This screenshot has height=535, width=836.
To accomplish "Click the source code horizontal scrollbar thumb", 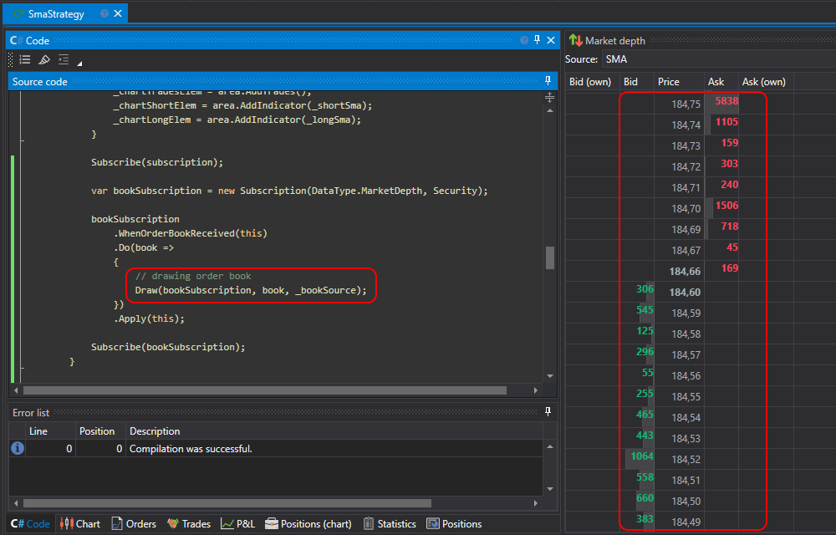I will click(265, 390).
